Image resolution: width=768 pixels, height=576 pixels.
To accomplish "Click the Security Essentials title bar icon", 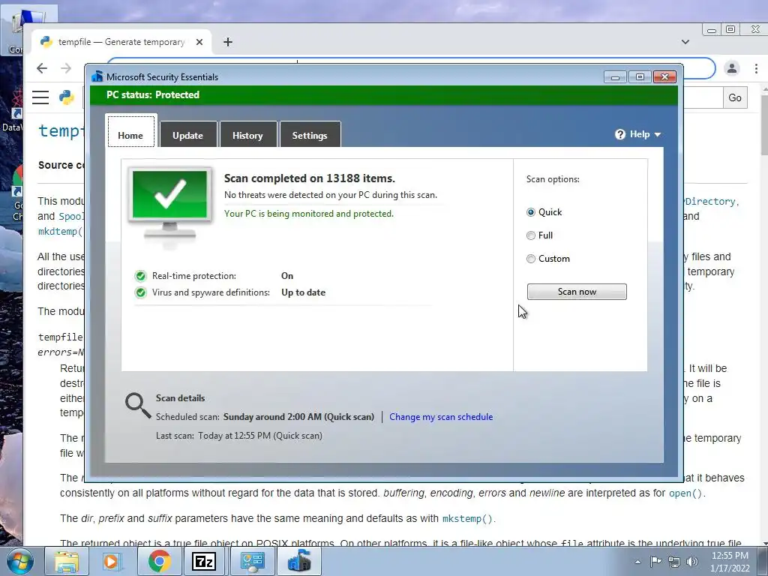I will click(97, 77).
